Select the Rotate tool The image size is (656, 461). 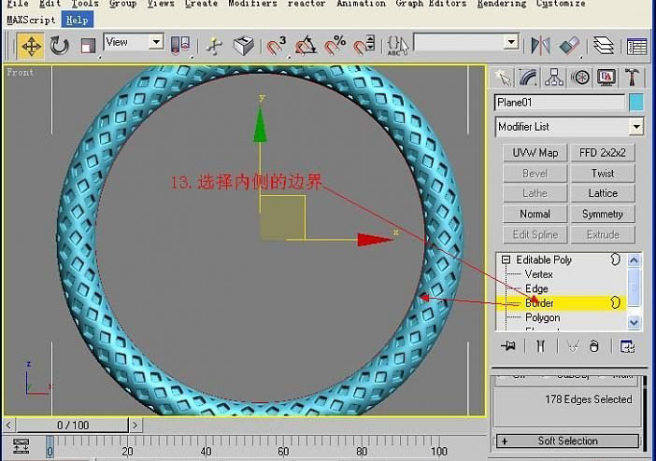59,46
